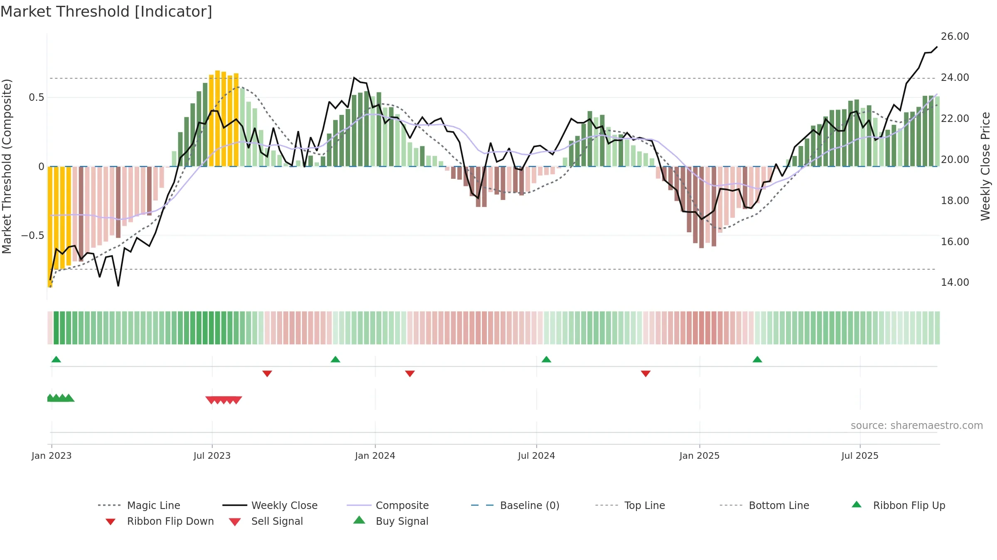Click the Jan 2025 x-axis label
Viewport: 997px width, 560px height.
(700, 456)
